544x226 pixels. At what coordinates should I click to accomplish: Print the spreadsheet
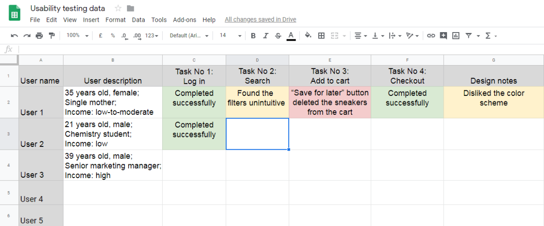[39, 35]
